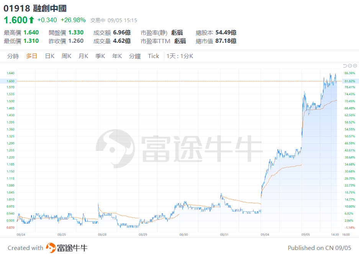Screen dimensions: 359x258
Task: Open the 年K yearly chart tab
Action: [117, 56]
